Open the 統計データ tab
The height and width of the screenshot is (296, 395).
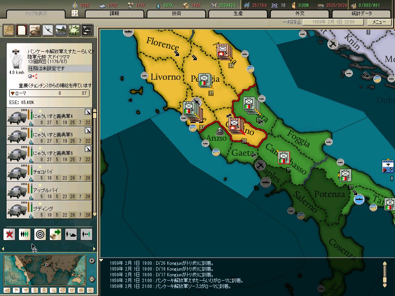(x=361, y=13)
